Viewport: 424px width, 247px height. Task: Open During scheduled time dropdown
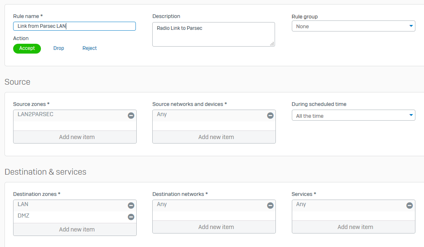pos(353,116)
